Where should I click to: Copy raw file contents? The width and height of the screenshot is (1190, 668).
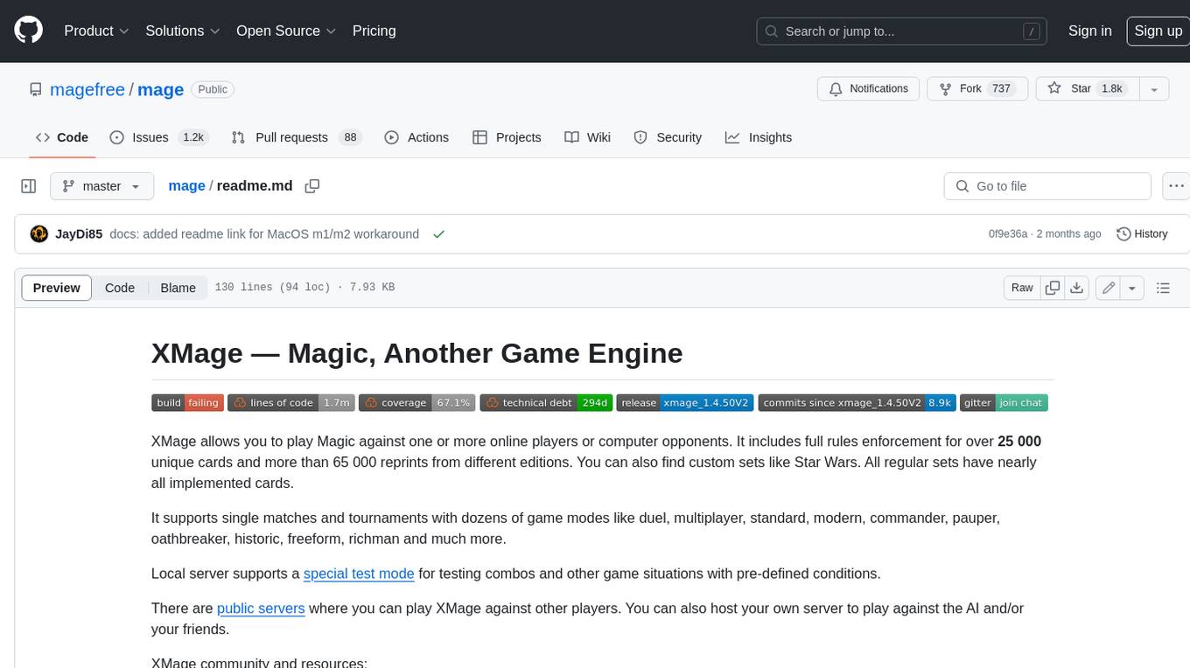click(1053, 288)
